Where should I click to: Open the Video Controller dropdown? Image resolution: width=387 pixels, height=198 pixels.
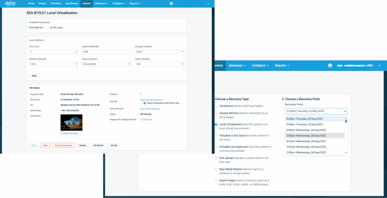[x=159, y=64]
